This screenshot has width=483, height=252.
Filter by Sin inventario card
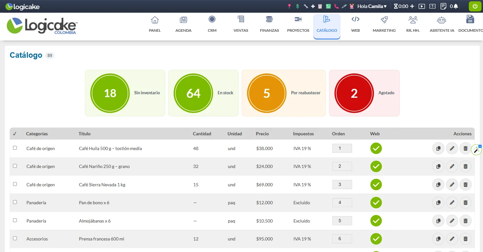[125, 93]
